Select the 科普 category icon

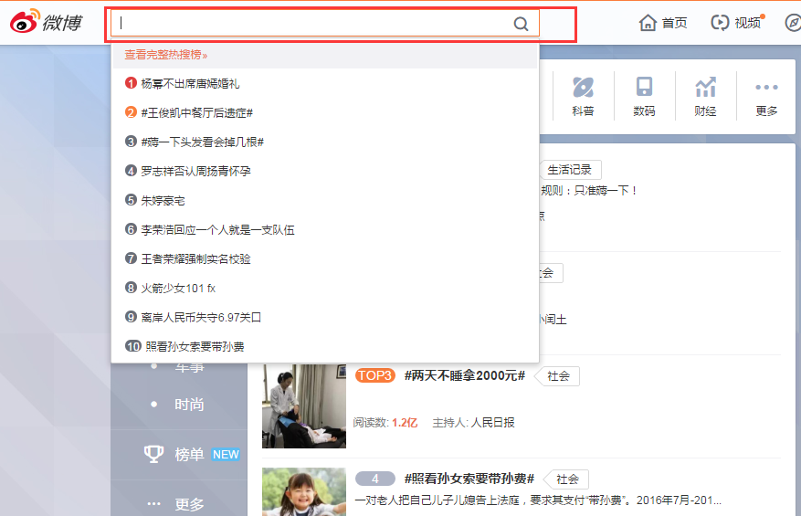pos(583,96)
